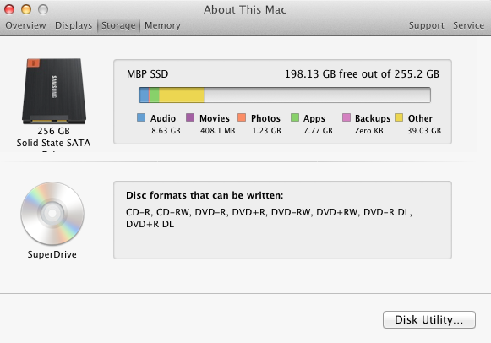The height and width of the screenshot is (343, 491).
Task: Click the SuperDrive disc icon
Action: point(52,214)
